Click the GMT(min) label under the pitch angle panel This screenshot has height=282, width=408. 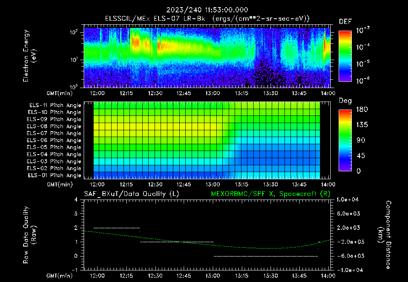coord(60,184)
